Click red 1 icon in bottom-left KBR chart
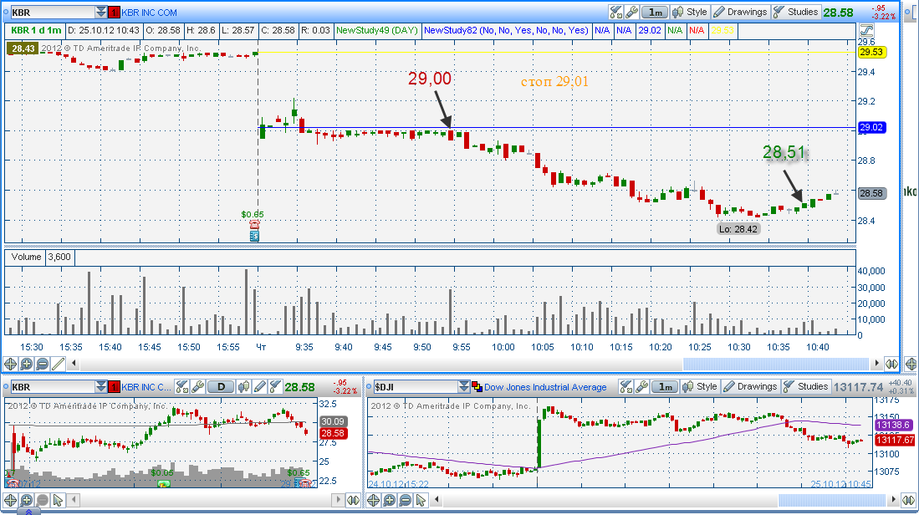This screenshot has width=919, height=515. coord(115,387)
